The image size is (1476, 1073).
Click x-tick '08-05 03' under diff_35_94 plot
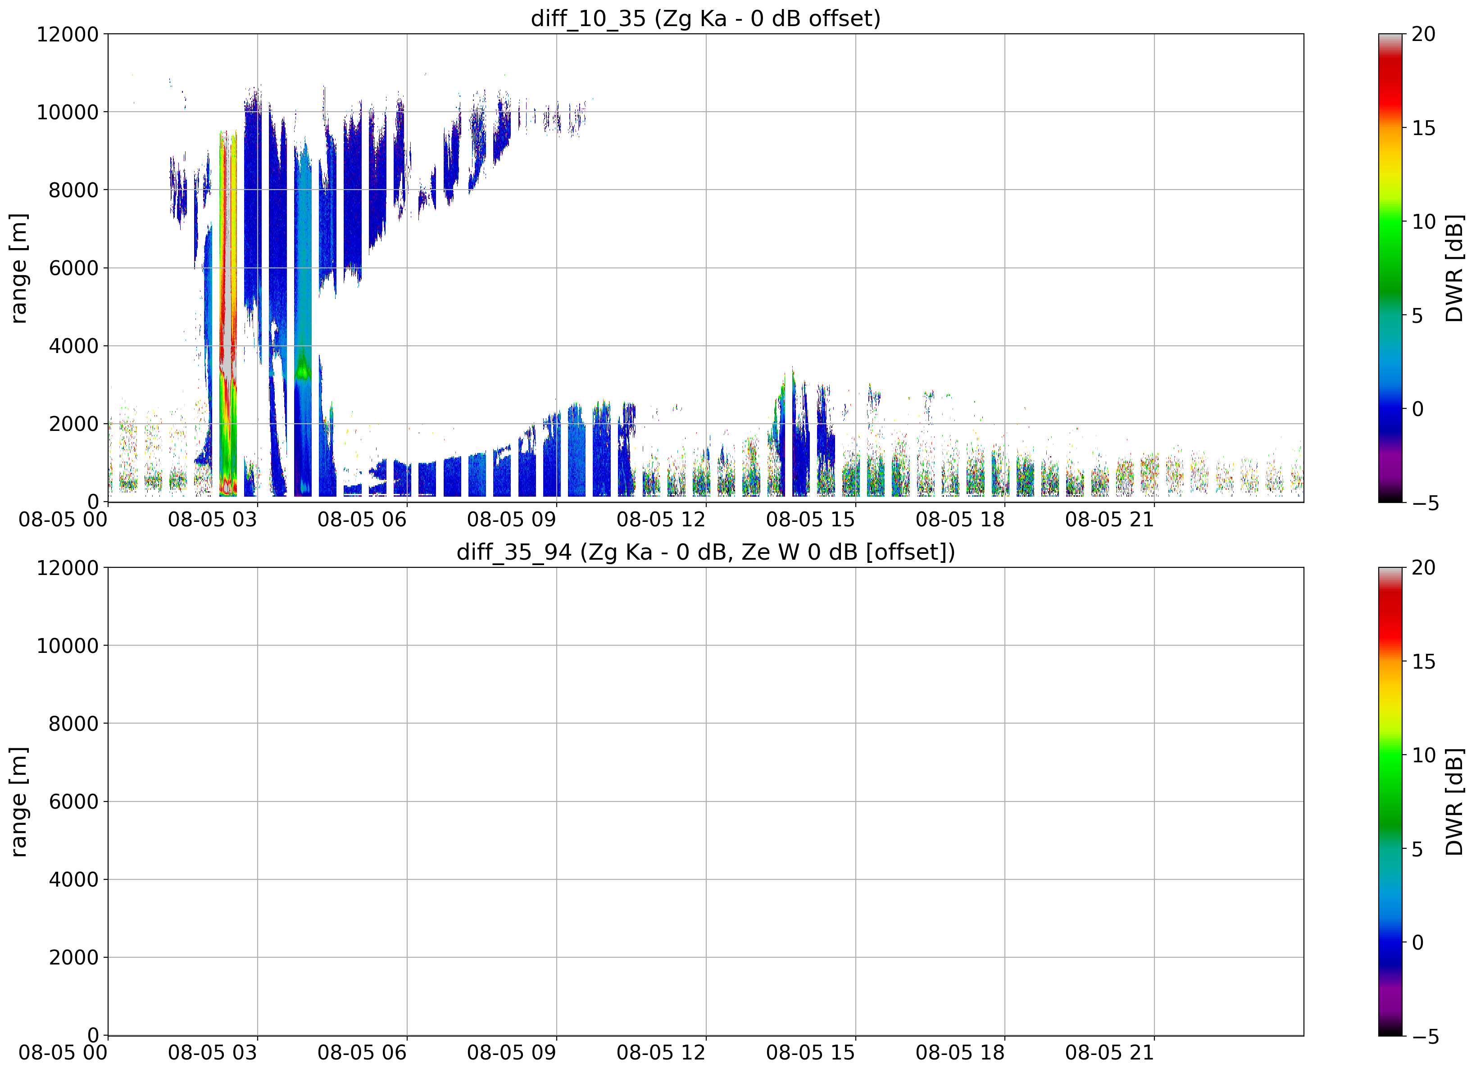[213, 1053]
